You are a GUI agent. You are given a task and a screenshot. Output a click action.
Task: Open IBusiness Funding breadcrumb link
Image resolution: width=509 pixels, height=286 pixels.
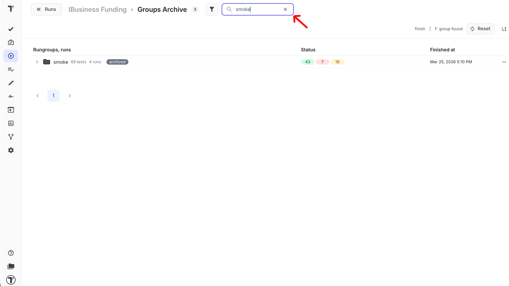coord(97,10)
